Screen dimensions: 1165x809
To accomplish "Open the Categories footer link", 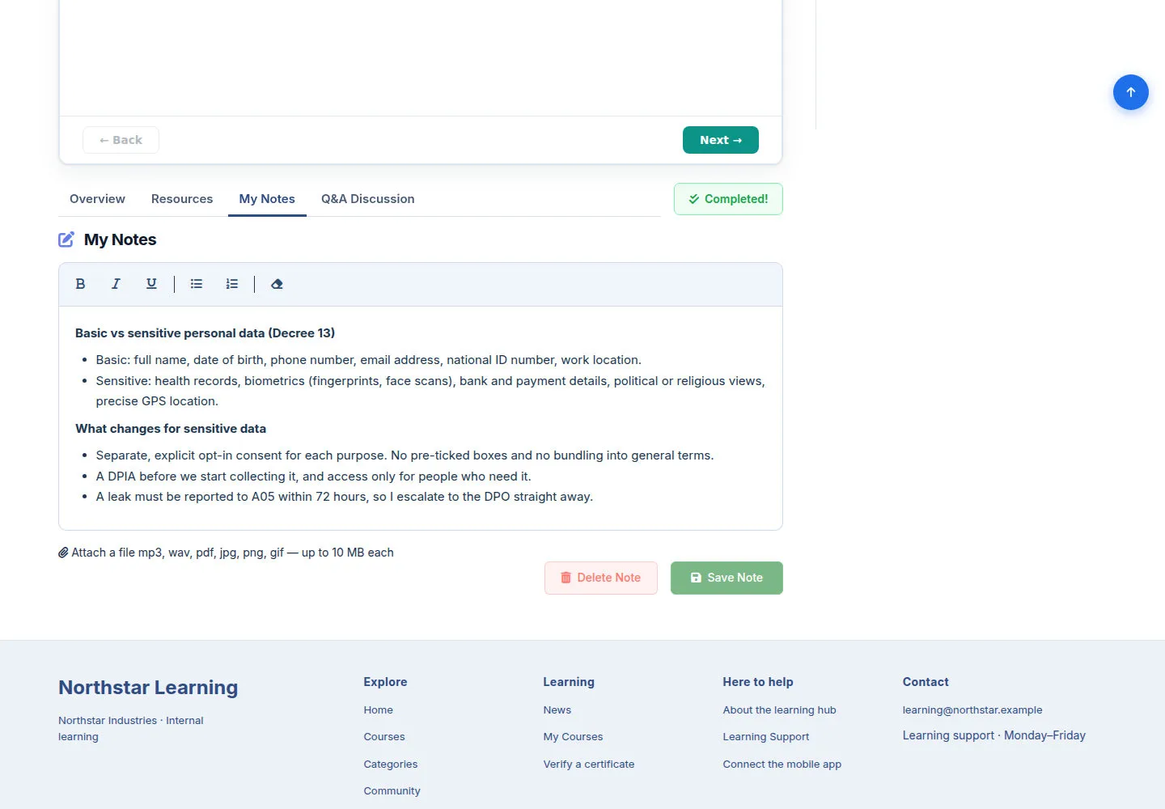I will point(391,765).
